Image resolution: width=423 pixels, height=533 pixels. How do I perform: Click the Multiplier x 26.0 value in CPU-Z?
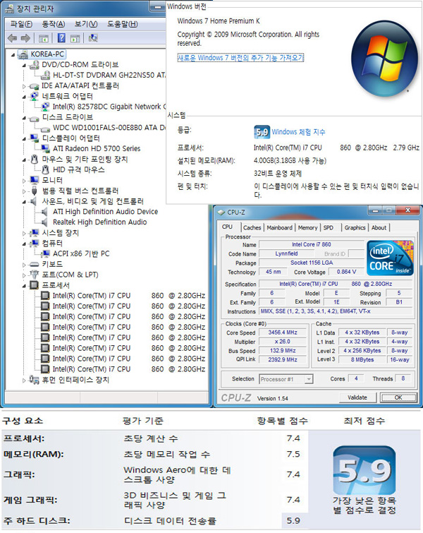click(283, 342)
